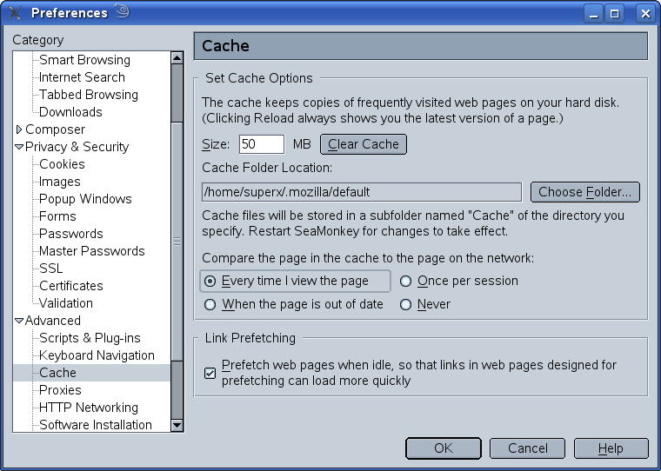Choose 'When the page is out of date'
This screenshot has height=471, width=661.
click(210, 304)
